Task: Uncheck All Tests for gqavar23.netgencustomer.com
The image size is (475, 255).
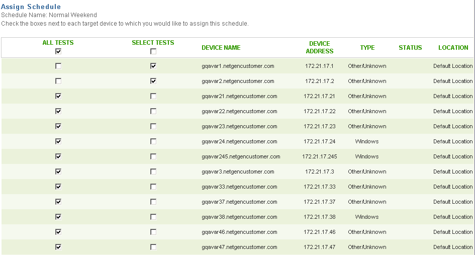Action: point(58,126)
